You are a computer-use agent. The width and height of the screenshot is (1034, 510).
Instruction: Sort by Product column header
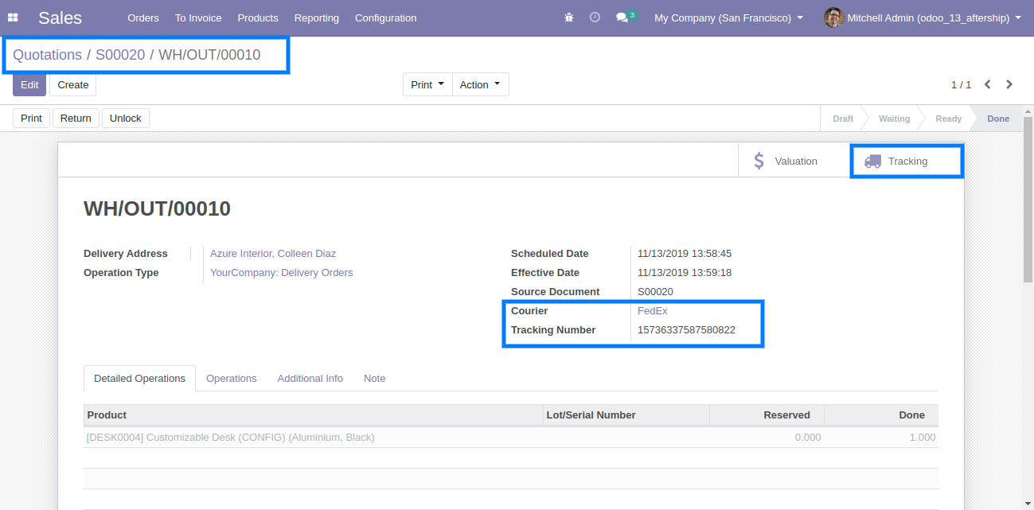[313, 415]
